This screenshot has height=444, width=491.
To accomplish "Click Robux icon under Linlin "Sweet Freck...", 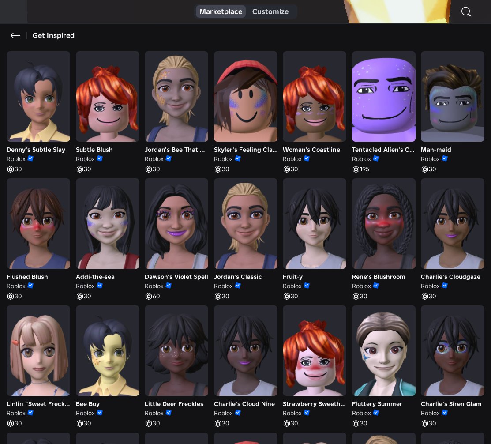I will point(10,424).
